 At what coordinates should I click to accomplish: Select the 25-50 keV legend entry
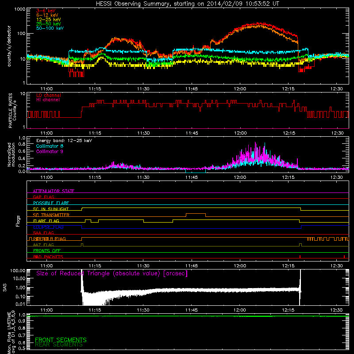49,24
